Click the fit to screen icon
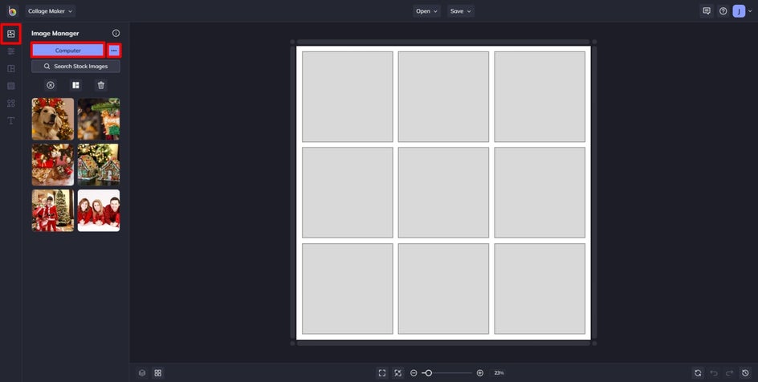The height and width of the screenshot is (382, 758). click(x=382, y=373)
